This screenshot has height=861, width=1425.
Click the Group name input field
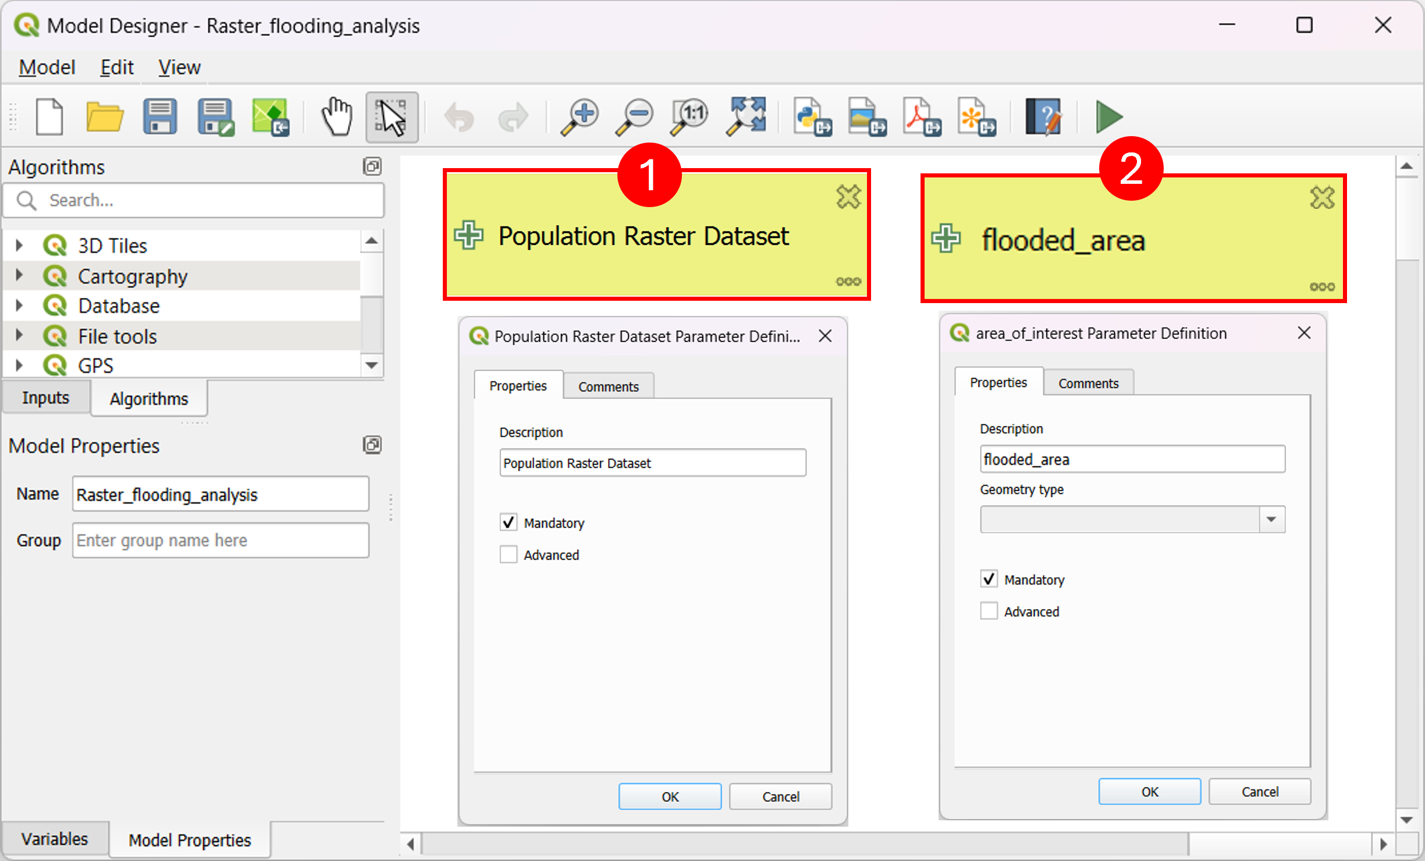221,540
